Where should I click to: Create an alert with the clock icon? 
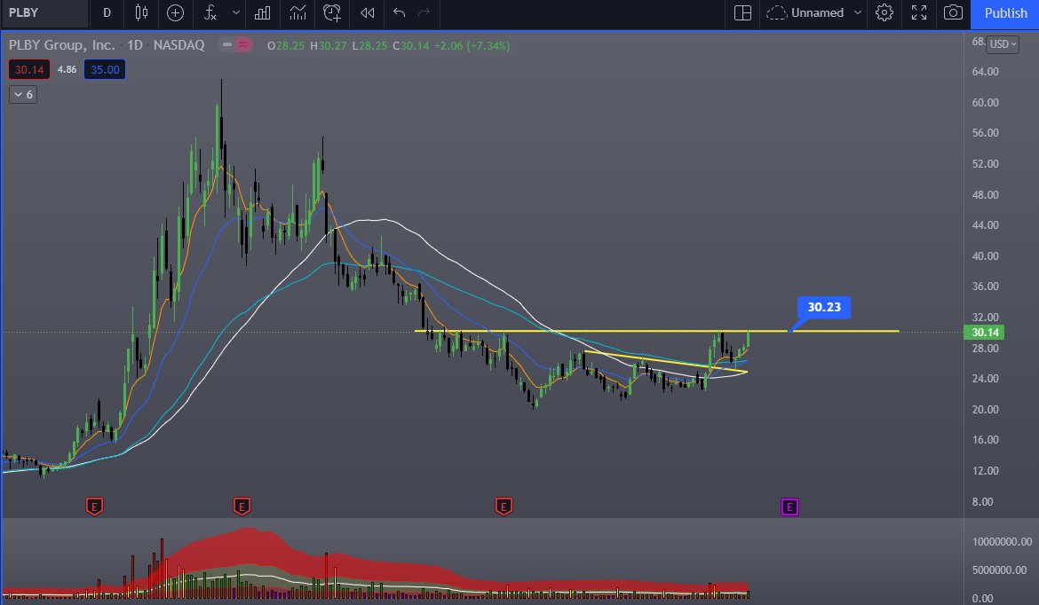click(x=331, y=13)
